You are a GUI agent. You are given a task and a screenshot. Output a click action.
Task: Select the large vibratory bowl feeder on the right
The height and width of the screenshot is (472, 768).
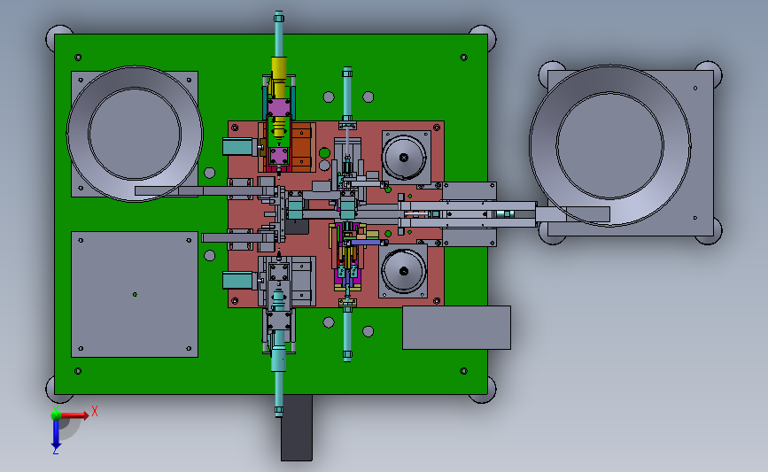[609, 146]
